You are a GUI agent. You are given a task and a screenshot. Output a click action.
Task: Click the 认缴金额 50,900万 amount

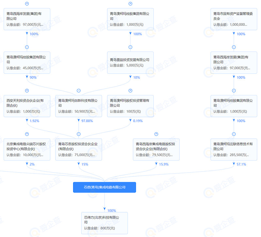pyautogui.click(x=77, y=112)
